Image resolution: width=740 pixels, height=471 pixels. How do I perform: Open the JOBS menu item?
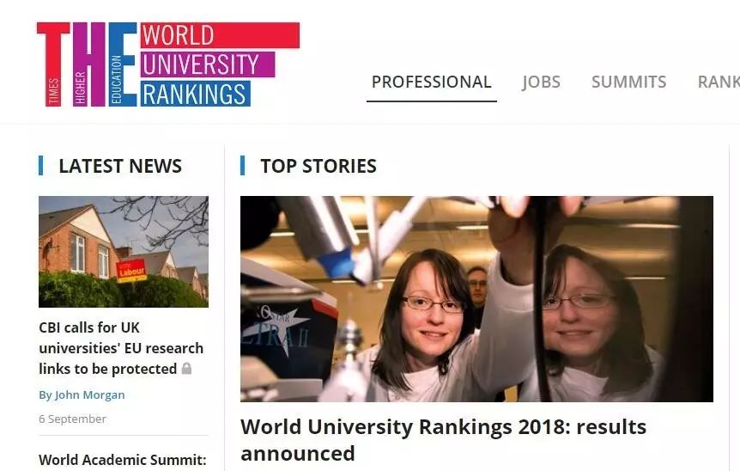coord(542,82)
